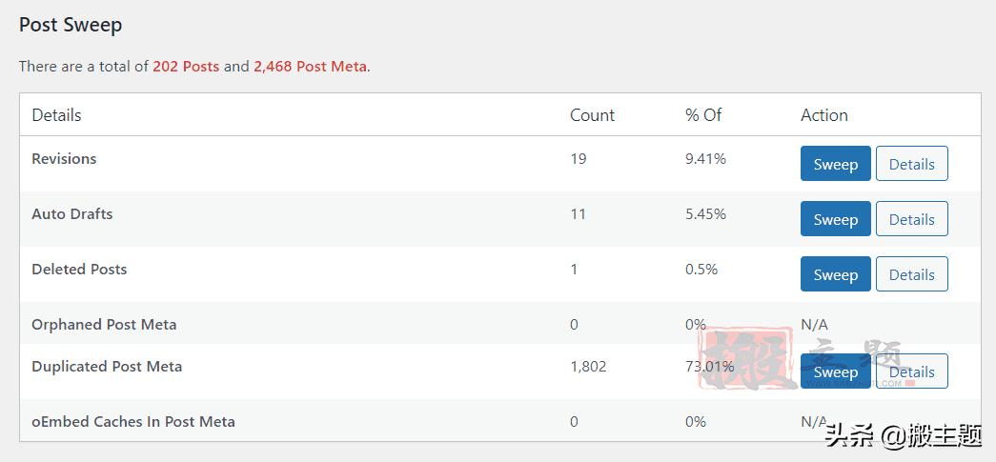Select the Orphaned Post Meta label
The height and width of the screenshot is (462, 996).
104,325
